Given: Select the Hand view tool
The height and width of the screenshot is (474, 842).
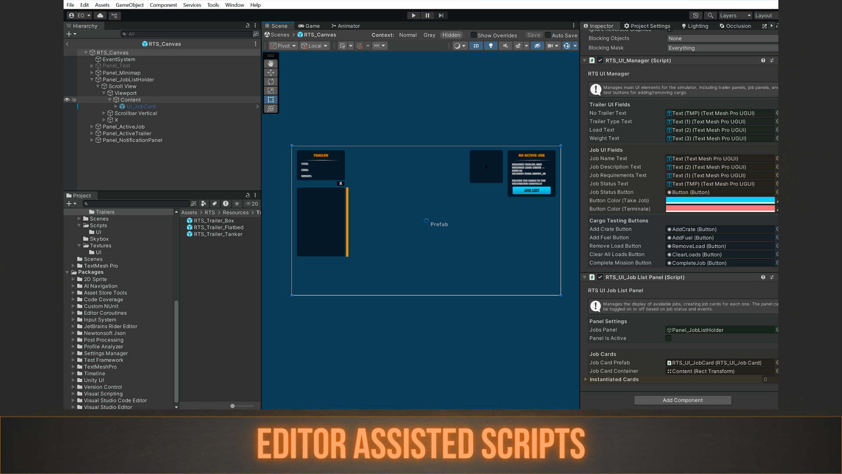Looking at the screenshot, I should [x=271, y=64].
